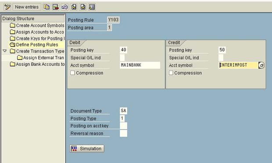Select Create Account Symbols tree item
272x163 pixels.
(x=37, y=25)
